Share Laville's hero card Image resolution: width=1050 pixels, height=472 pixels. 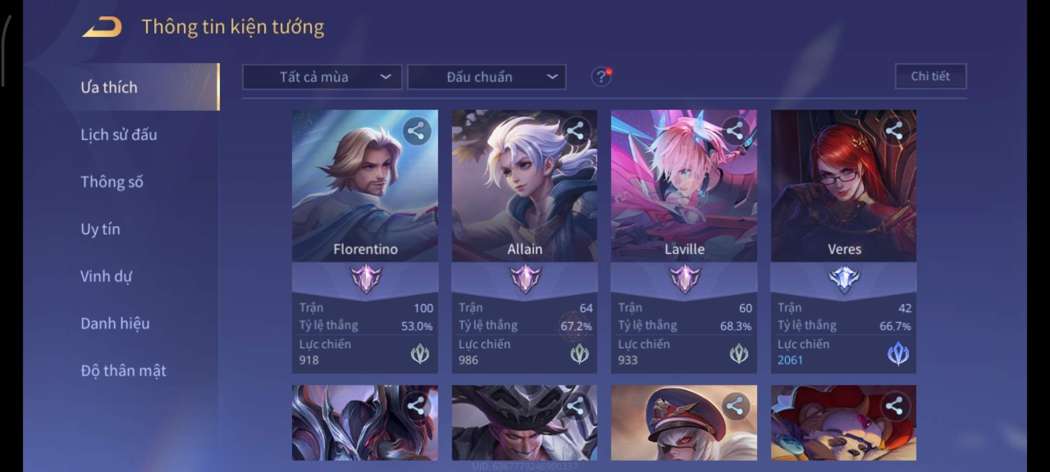click(735, 131)
